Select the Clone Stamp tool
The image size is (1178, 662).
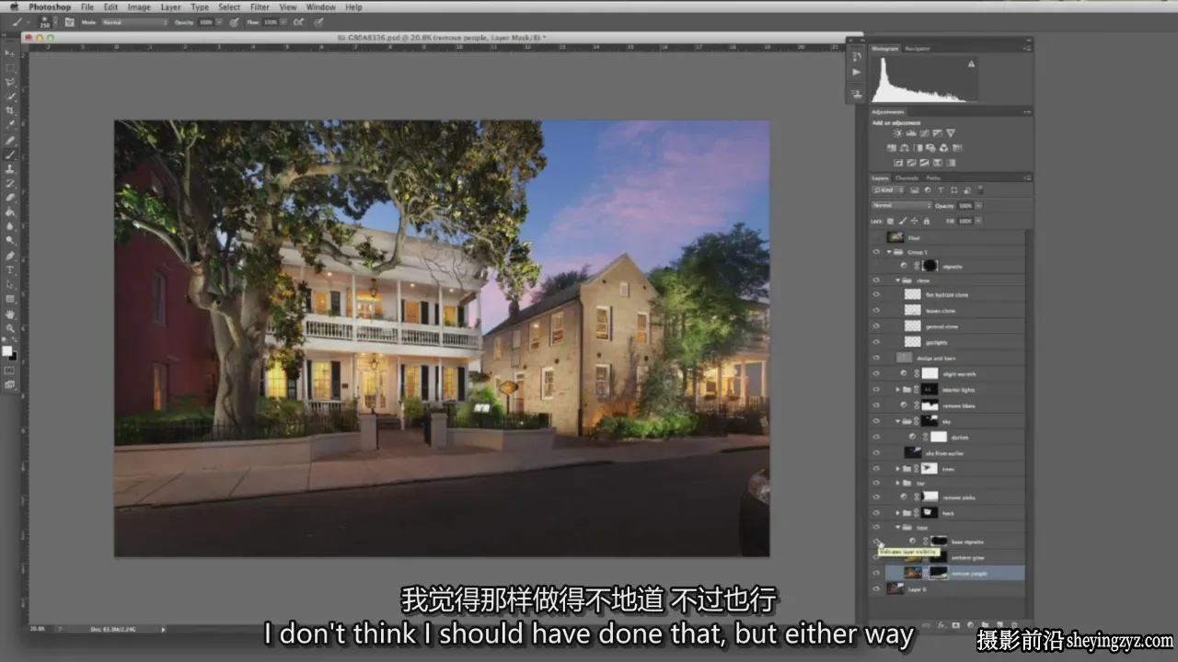(11, 169)
